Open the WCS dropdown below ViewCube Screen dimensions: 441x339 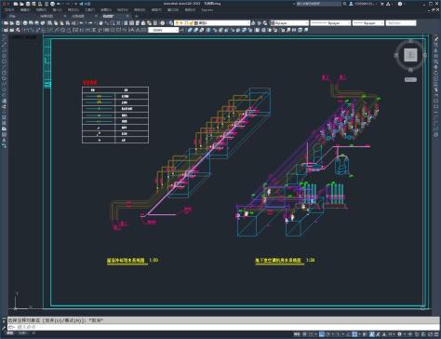[x=410, y=80]
